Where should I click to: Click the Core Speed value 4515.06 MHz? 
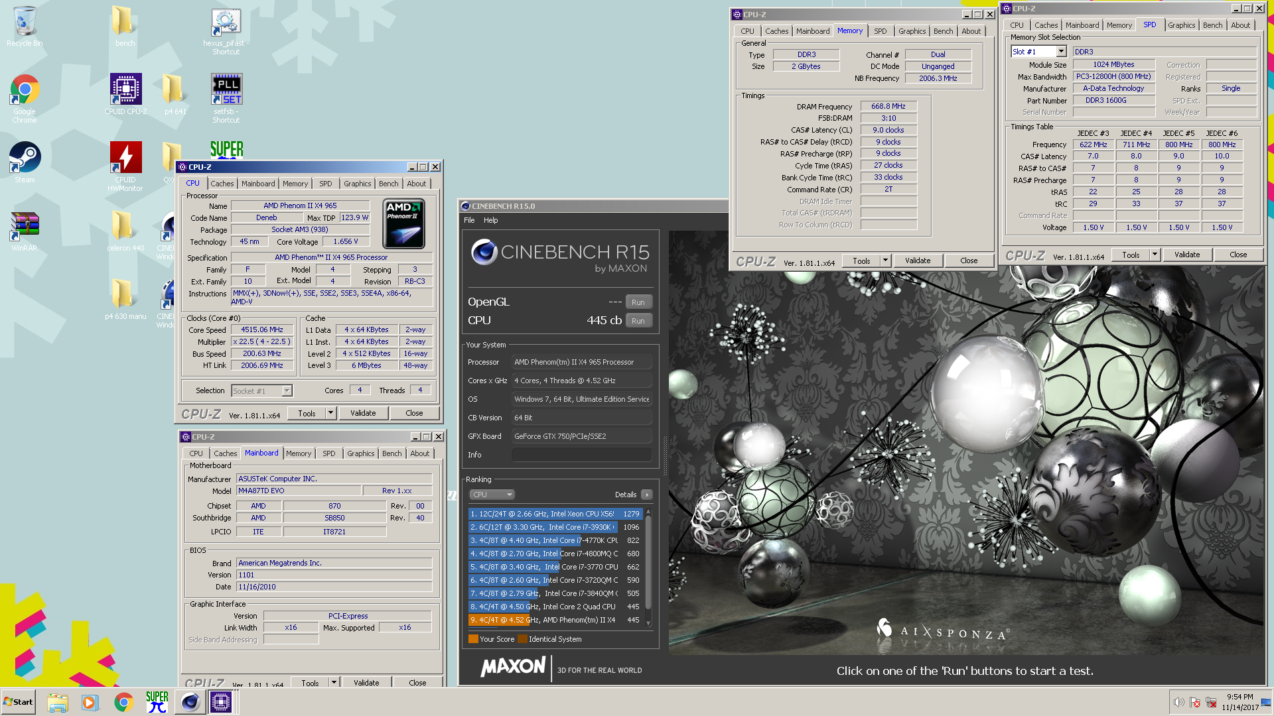pyautogui.click(x=262, y=329)
